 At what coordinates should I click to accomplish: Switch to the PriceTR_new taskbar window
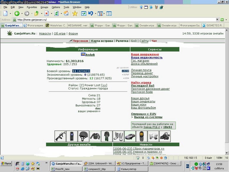[x=66, y=169]
